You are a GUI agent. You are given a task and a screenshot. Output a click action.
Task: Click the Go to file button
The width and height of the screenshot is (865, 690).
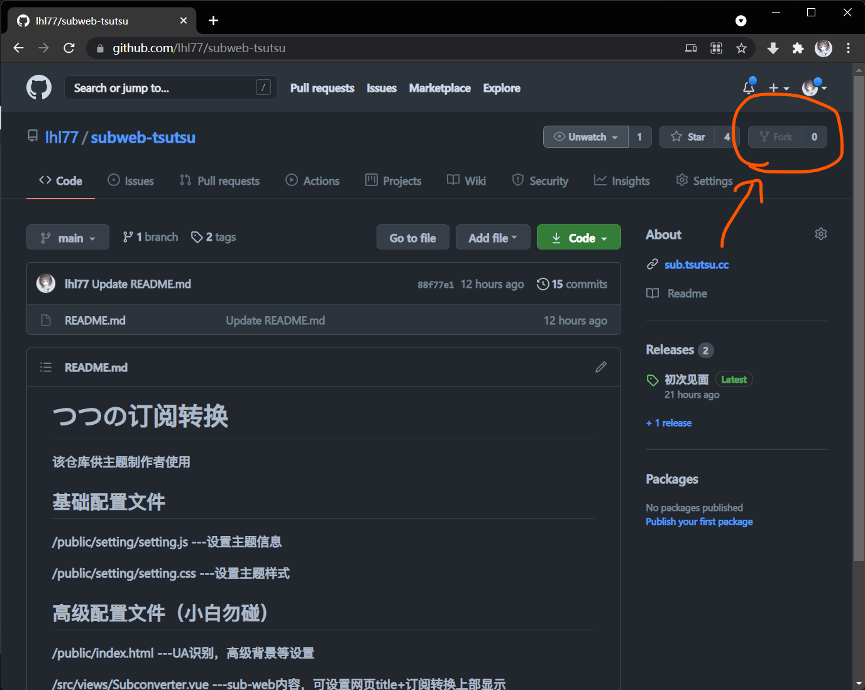(413, 237)
